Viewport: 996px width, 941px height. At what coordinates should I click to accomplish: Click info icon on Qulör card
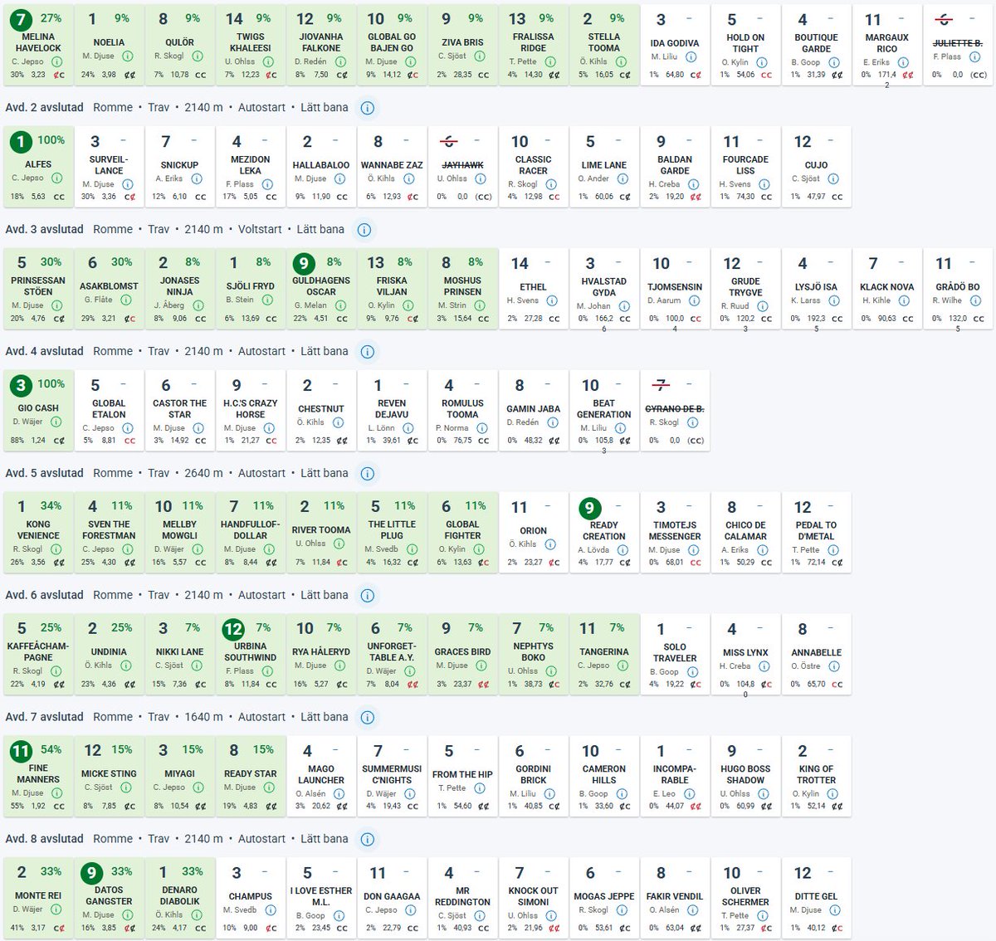198,56
